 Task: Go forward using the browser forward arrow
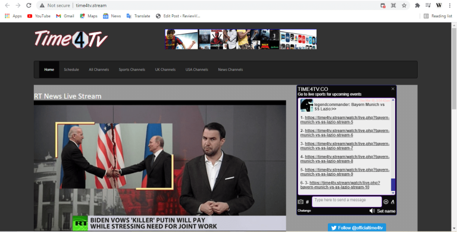(x=18, y=5)
